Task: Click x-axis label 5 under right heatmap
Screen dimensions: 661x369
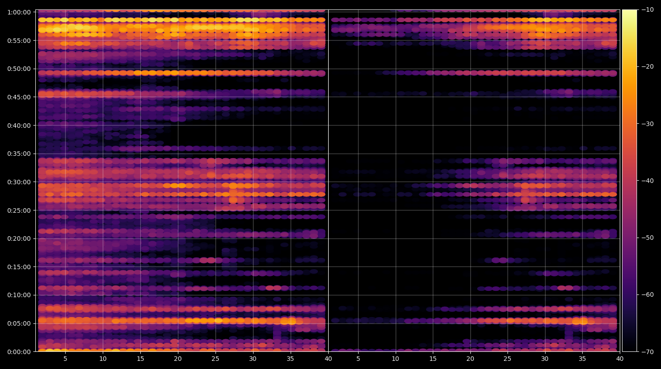Action: pos(358,359)
